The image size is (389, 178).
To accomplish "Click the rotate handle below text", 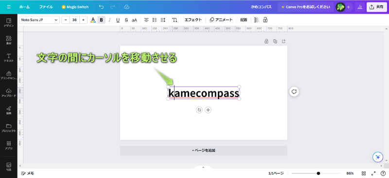I will [x=199, y=110].
